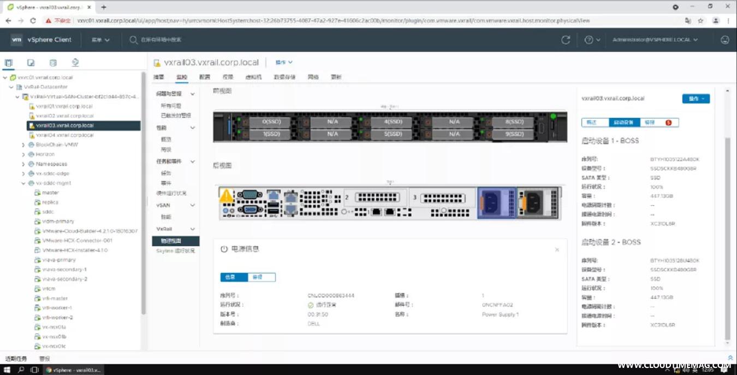Select drive slot 9(SSD) in front view
The width and height of the screenshot is (737, 375).
[x=514, y=134]
